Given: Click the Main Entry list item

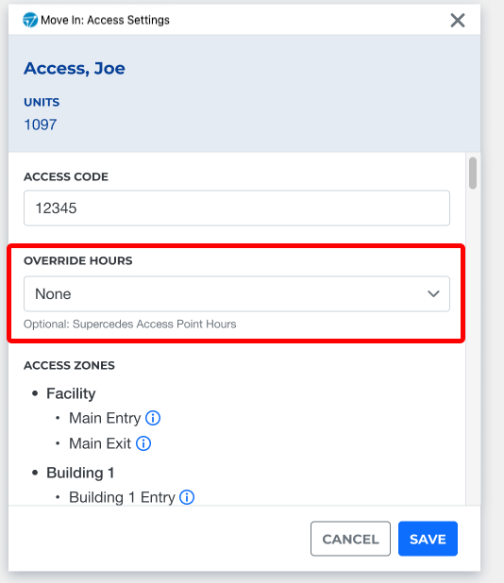Looking at the screenshot, I should 105,418.
